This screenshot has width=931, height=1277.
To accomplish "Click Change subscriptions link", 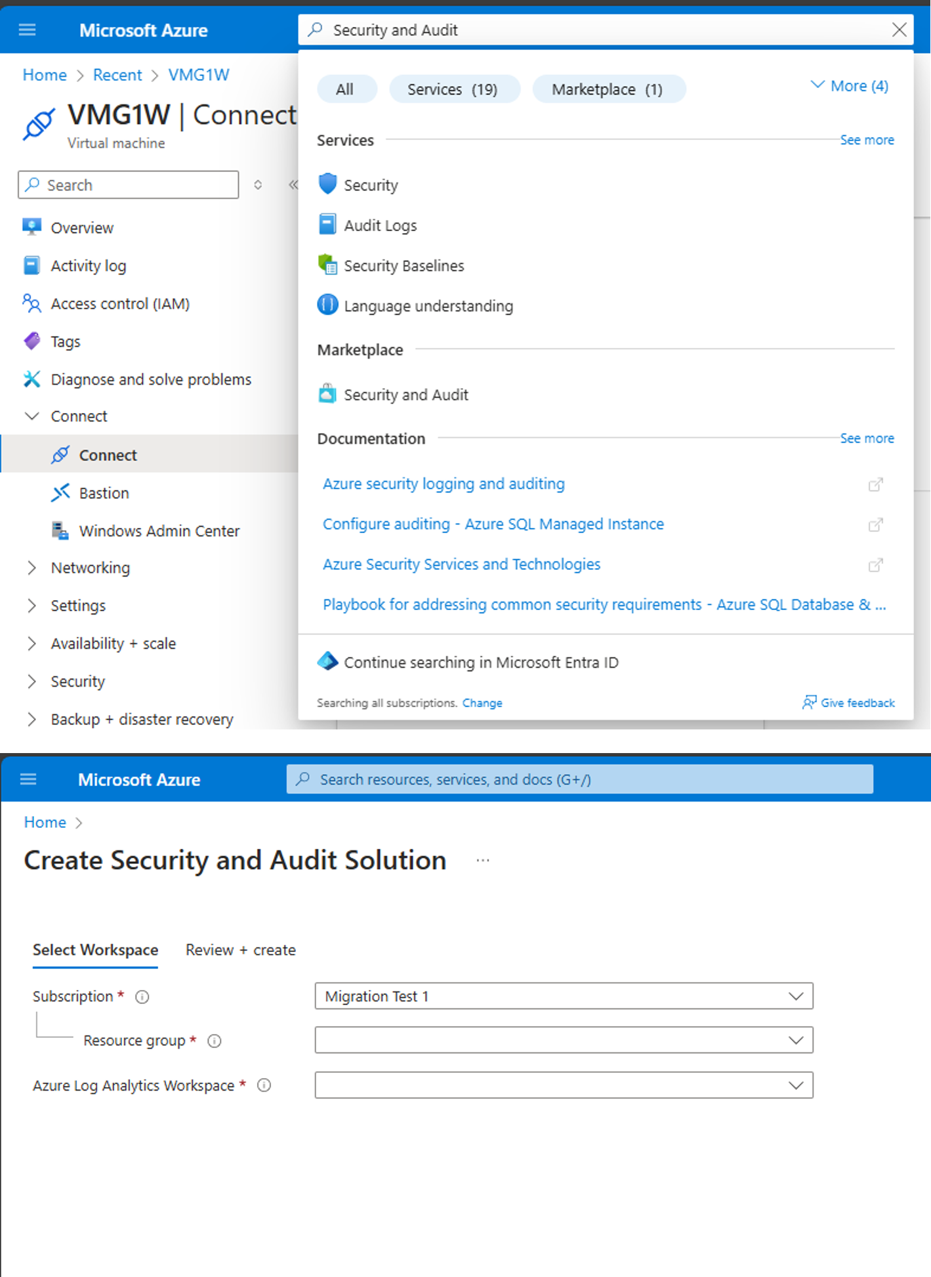I will tap(482, 703).
